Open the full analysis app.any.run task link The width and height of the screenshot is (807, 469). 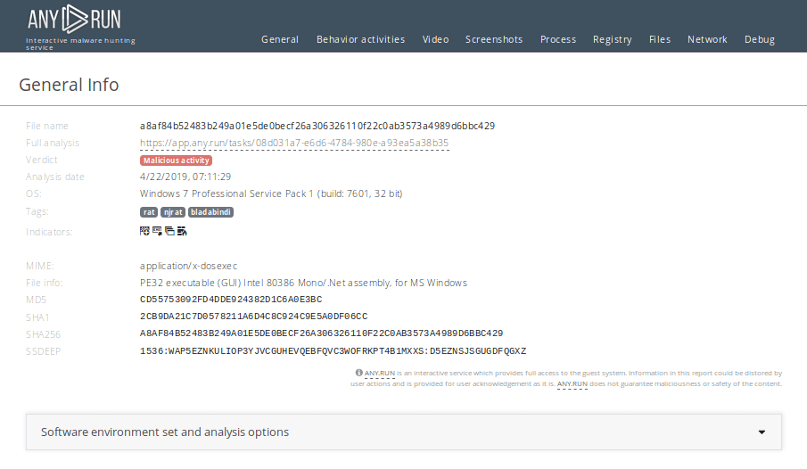(294, 143)
